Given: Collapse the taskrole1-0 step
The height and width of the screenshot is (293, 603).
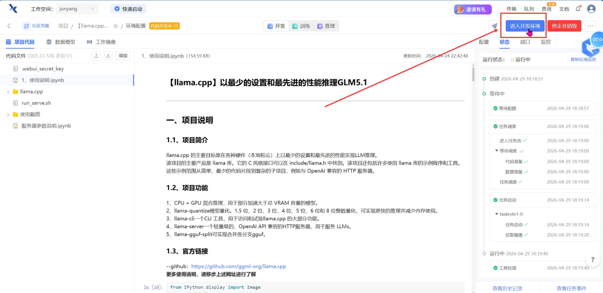Looking at the screenshot, I should [x=497, y=214].
